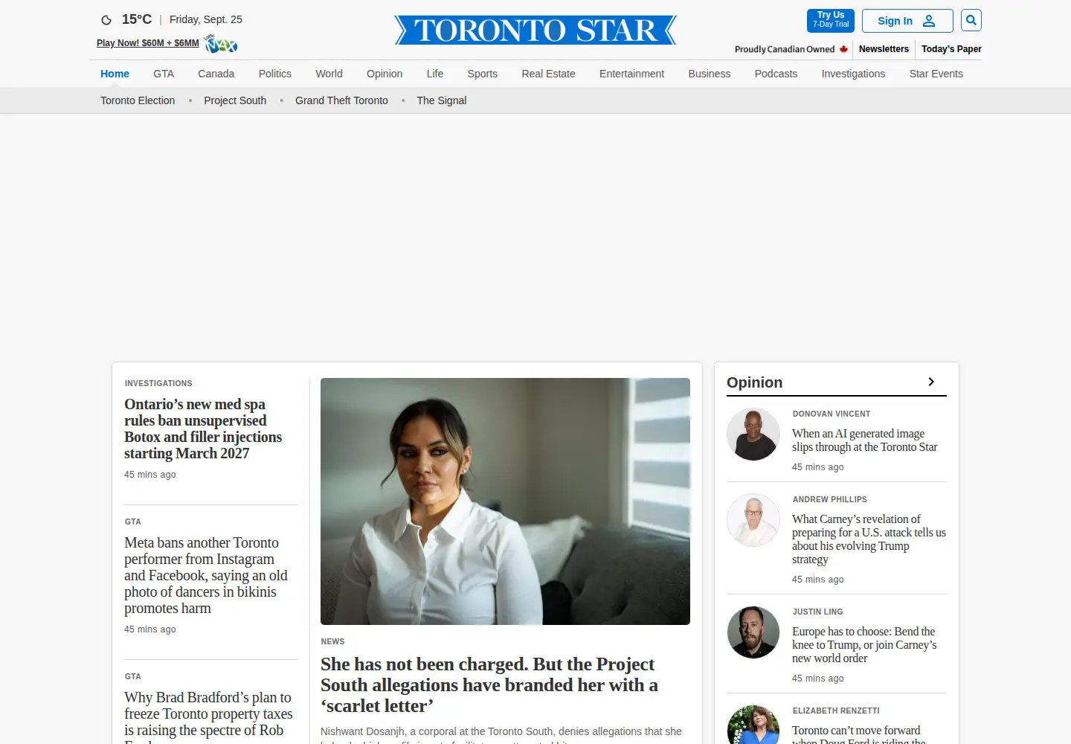Read the Europe has to choose opinion
This screenshot has height=744, width=1071.
click(x=864, y=644)
